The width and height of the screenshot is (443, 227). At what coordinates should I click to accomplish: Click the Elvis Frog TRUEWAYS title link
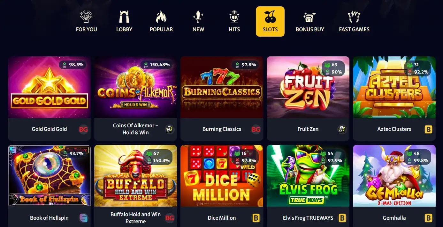point(308,218)
